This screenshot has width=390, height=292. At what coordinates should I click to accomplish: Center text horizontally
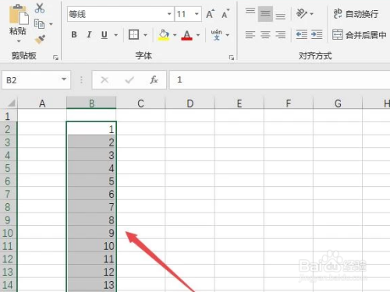pos(265,34)
